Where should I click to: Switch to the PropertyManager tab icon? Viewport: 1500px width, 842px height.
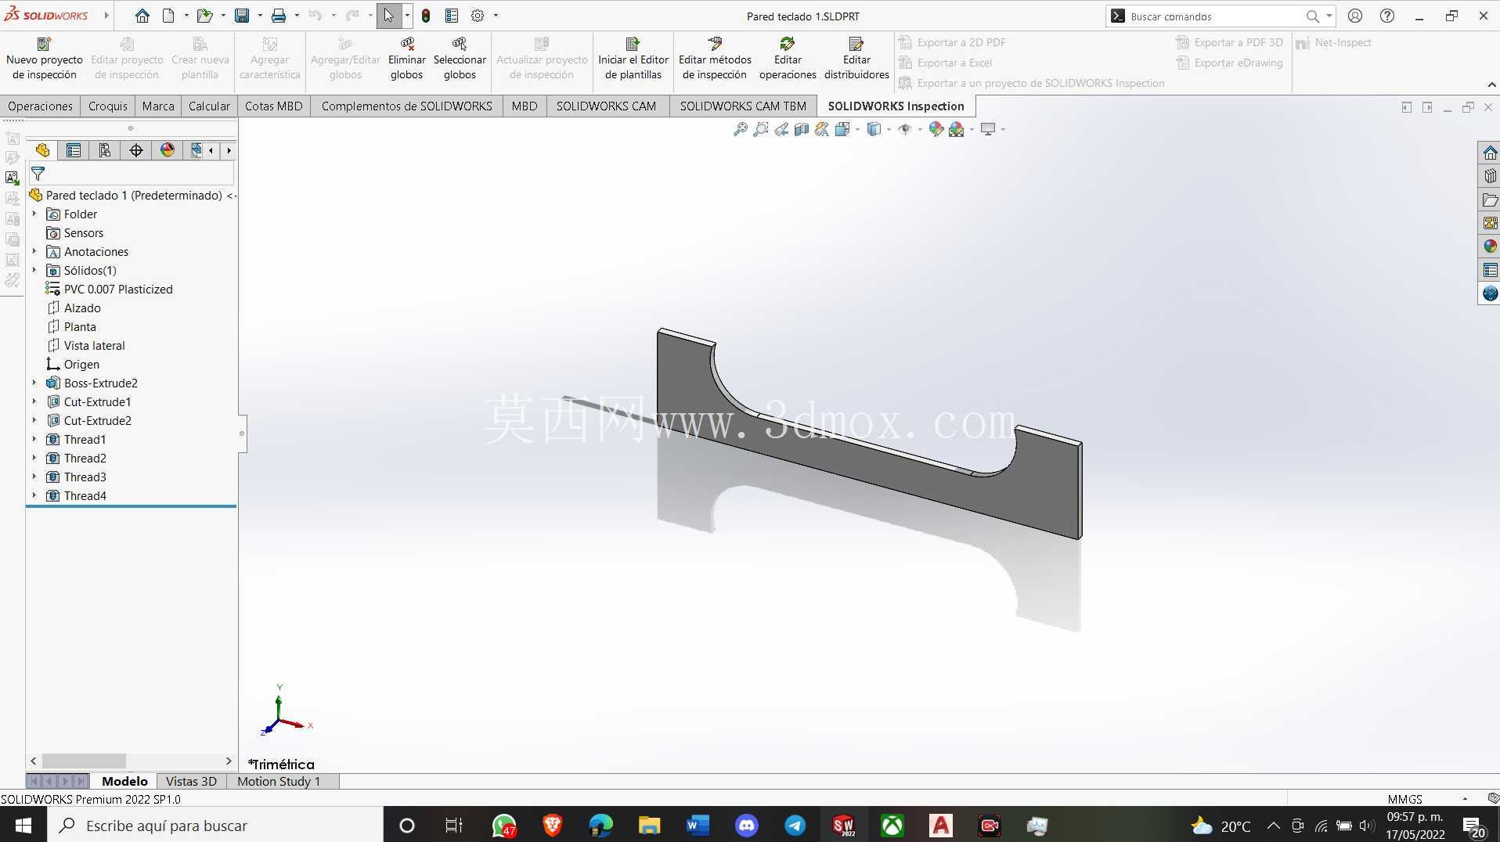click(x=74, y=150)
